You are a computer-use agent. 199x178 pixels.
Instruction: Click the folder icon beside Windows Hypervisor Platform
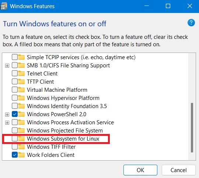(x=21, y=98)
